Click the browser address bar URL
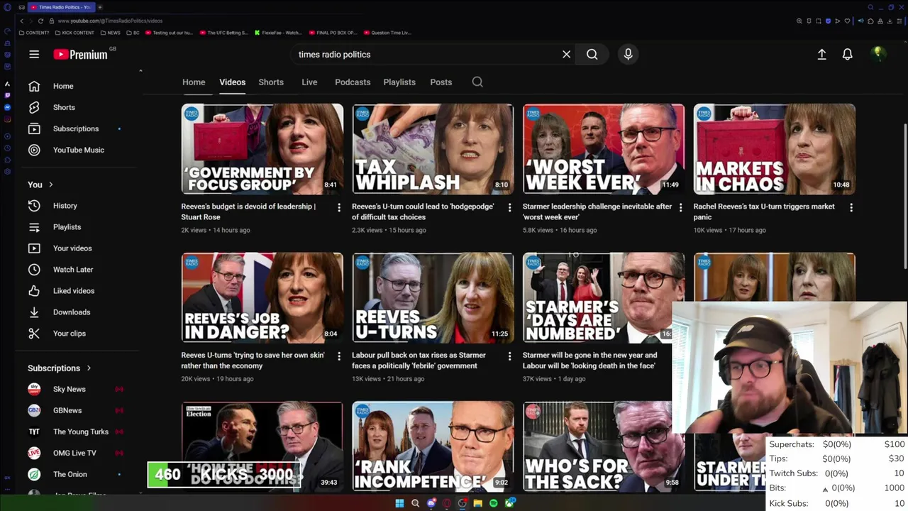This screenshot has height=511, width=908. [x=110, y=21]
